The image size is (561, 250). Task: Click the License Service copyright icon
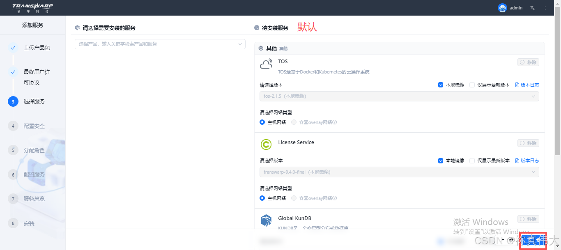[x=266, y=144]
